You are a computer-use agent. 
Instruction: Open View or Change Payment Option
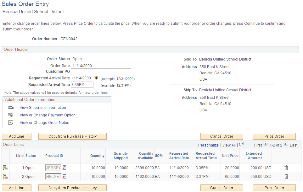click(48, 115)
